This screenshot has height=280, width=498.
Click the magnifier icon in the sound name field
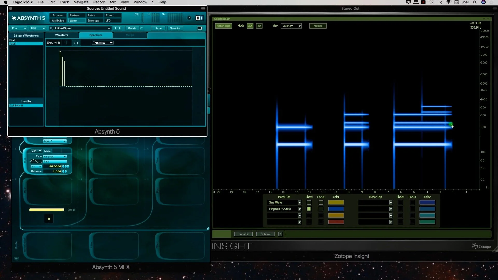pyautogui.click(x=51, y=28)
